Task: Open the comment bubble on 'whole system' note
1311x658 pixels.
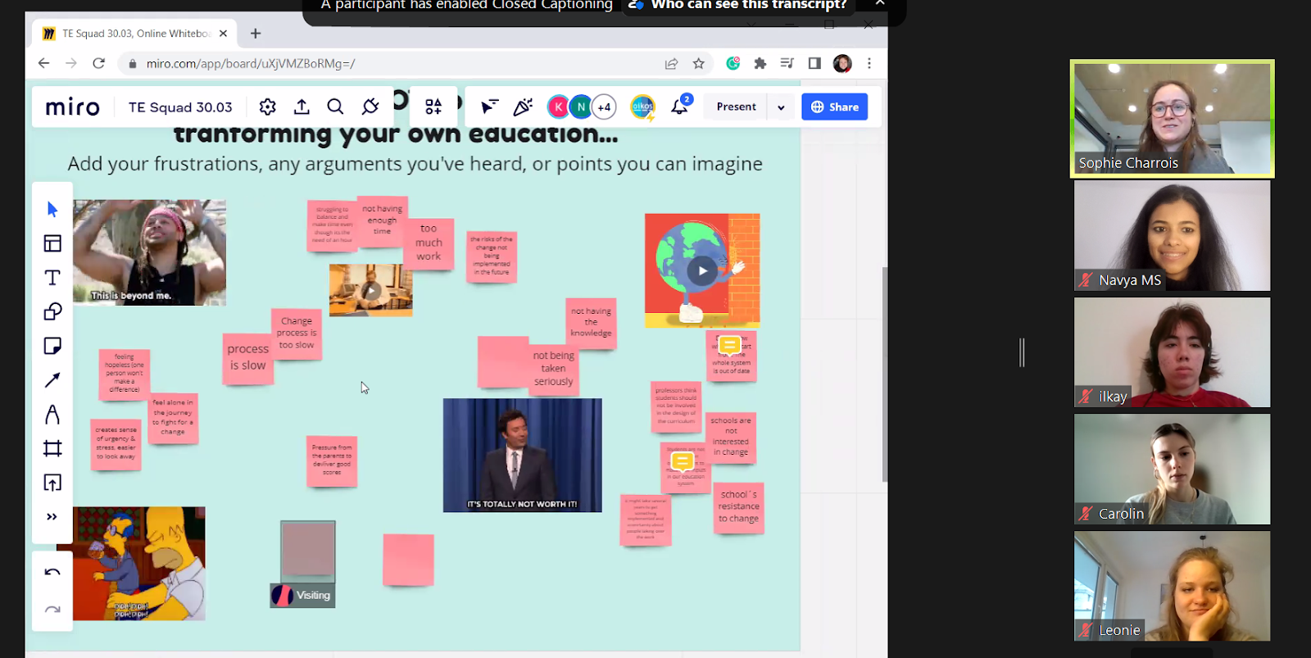Action: point(729,346)
